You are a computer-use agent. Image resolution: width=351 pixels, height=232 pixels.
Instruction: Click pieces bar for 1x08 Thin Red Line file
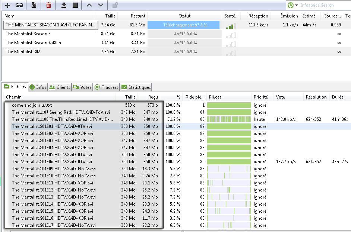coord(229,119)
